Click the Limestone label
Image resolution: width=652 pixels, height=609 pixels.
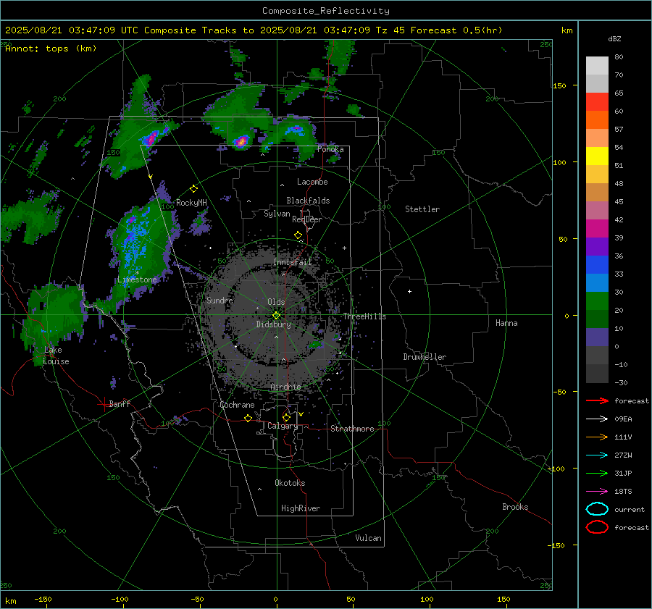point(137,280)
